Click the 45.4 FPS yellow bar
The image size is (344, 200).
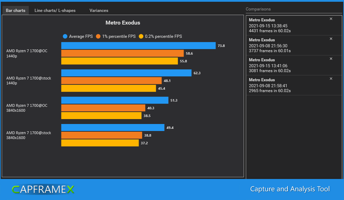(x=108, y=88)
